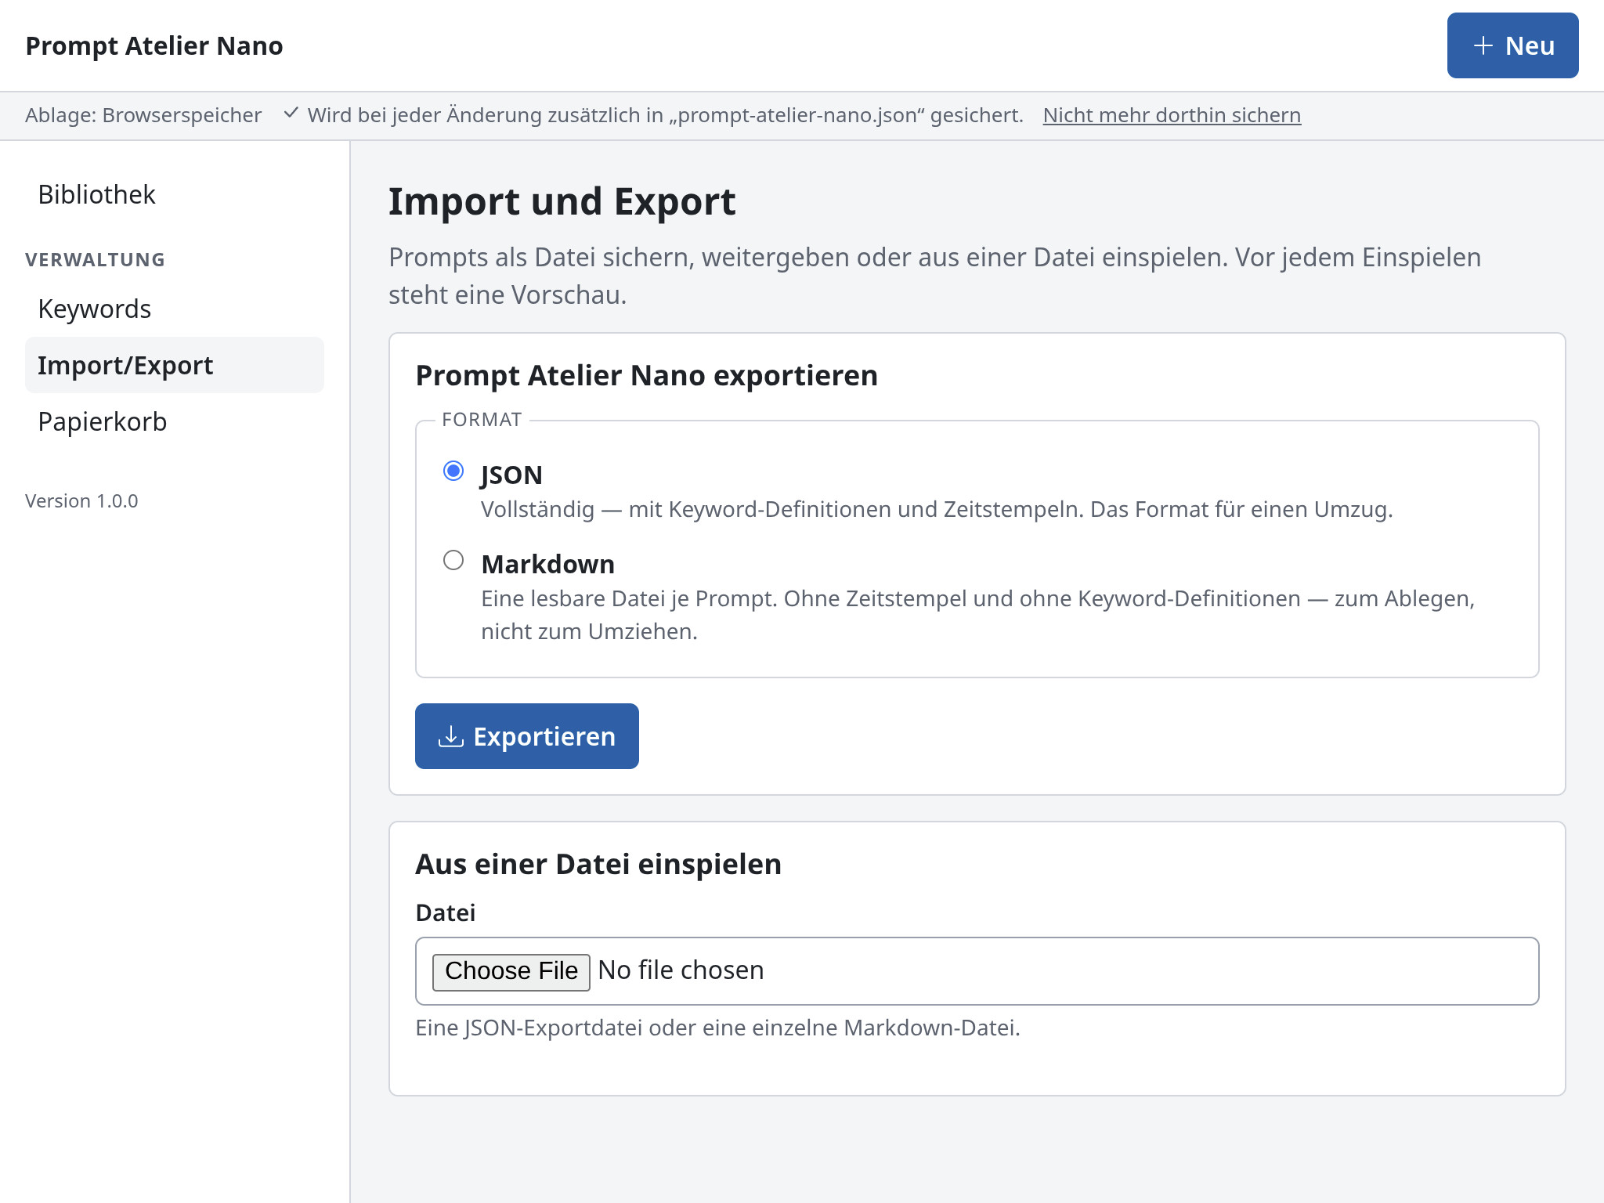The height and width of the screenshot is (1203, 1604).
Task: Click the 'No file chosen' file input field
Action: [x=977, y=971]
